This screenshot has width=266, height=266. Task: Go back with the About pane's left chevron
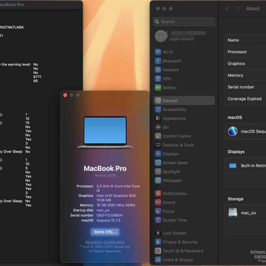coord(227,9)
